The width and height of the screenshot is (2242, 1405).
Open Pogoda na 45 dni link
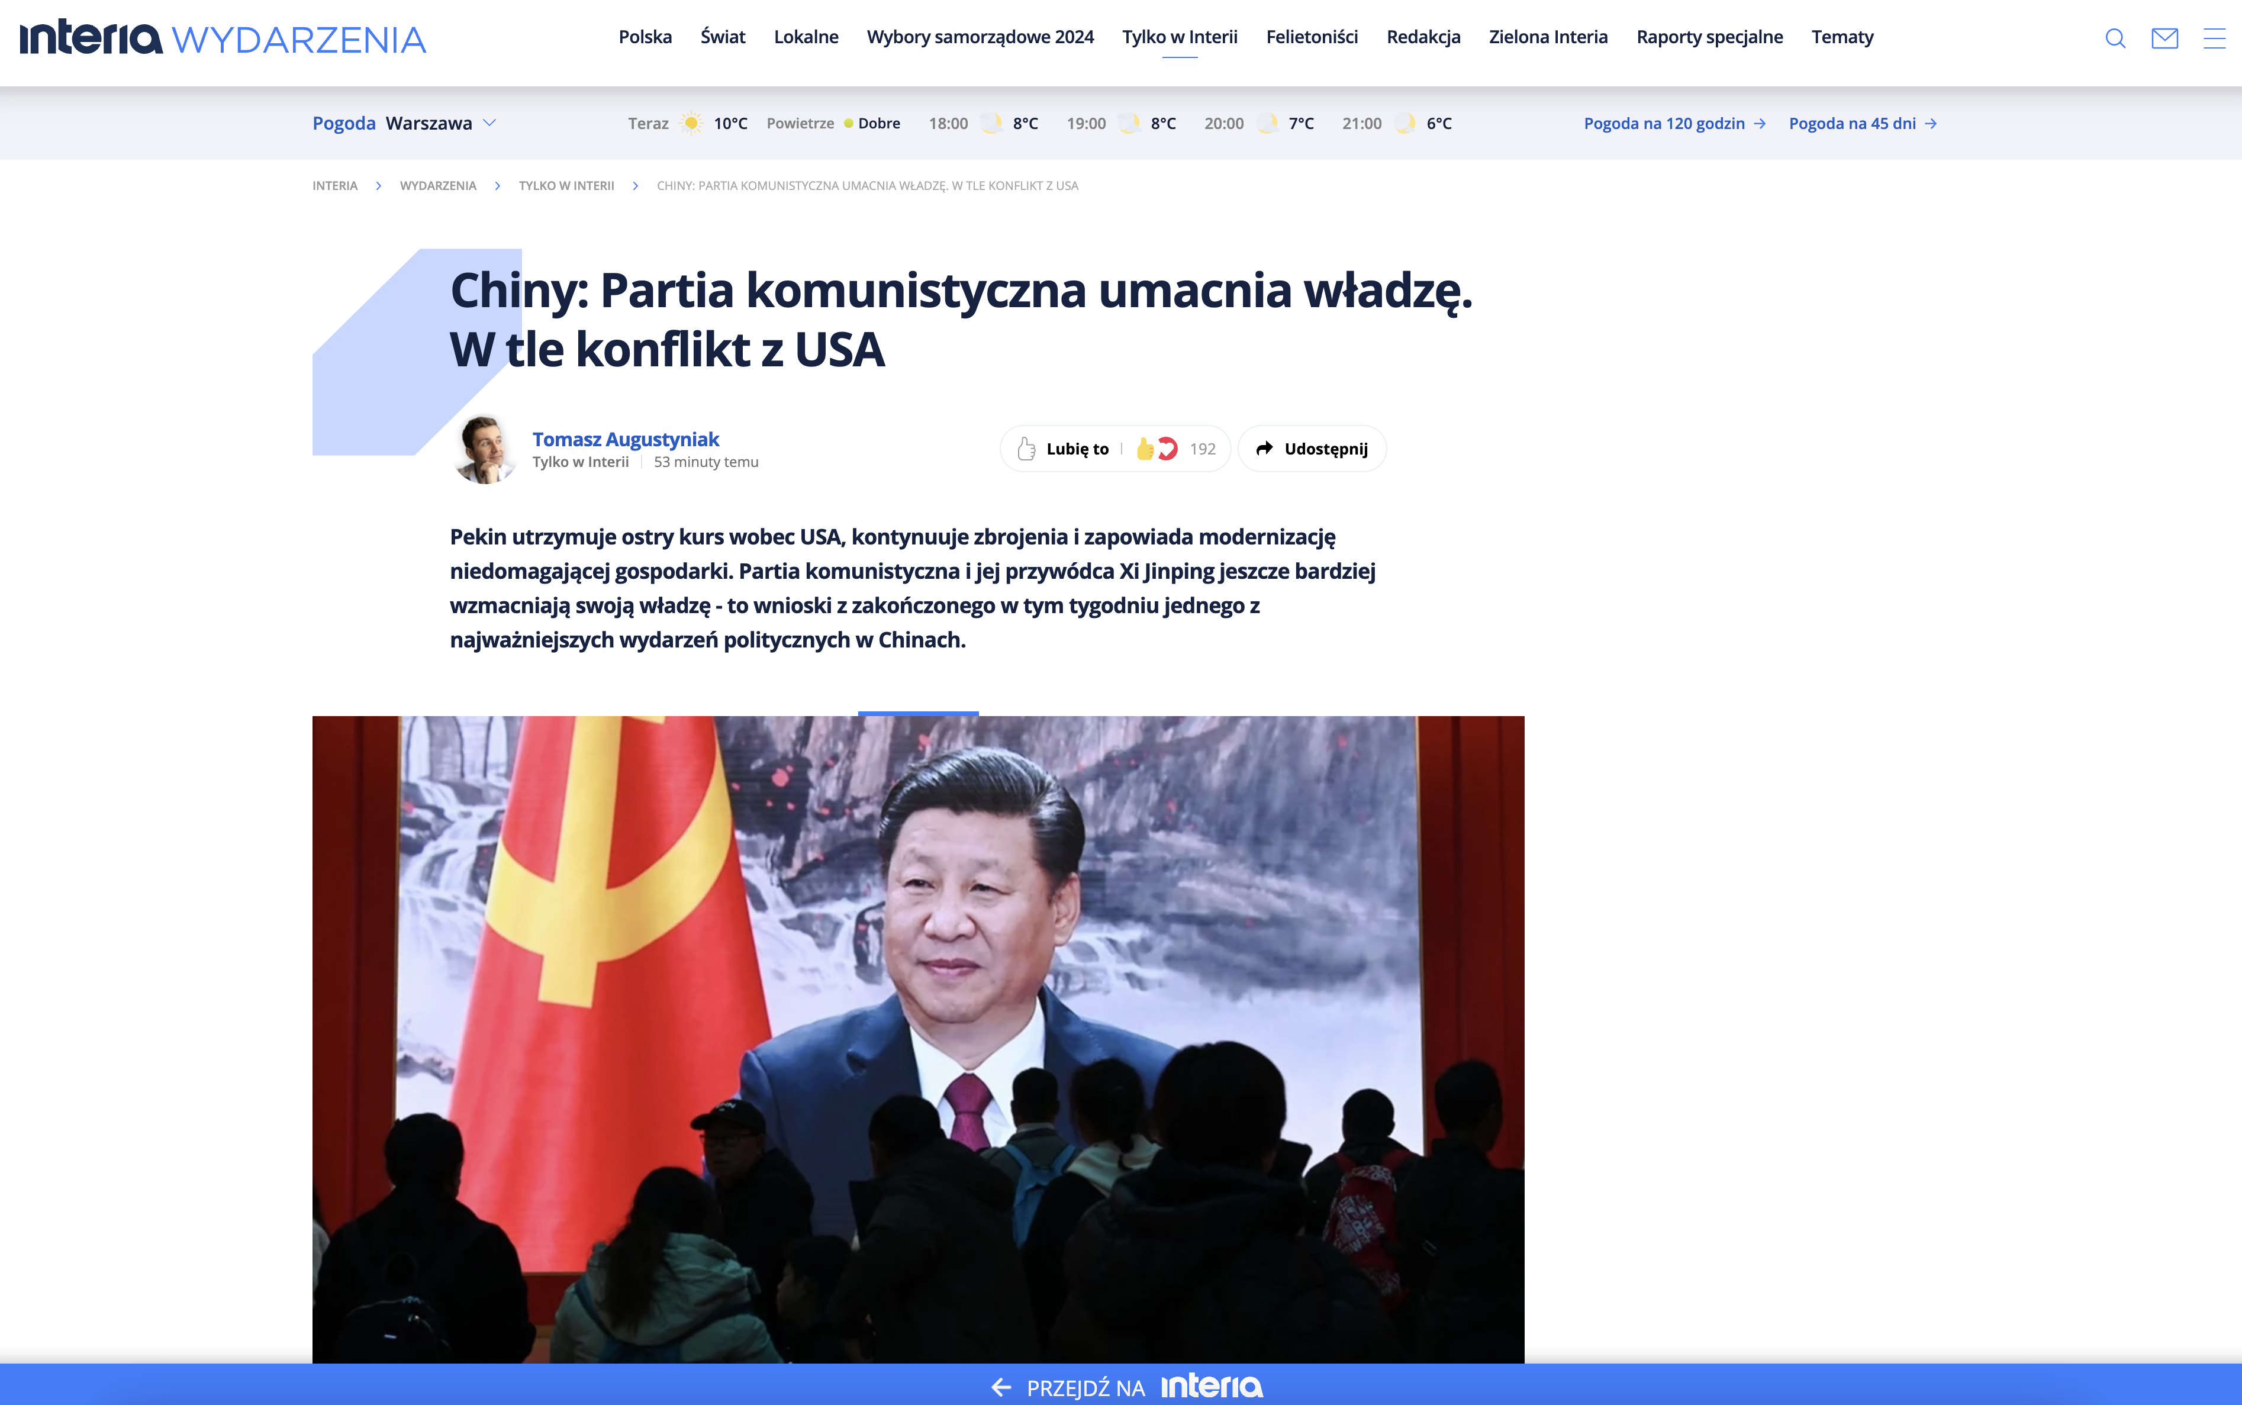[1862, 124]
